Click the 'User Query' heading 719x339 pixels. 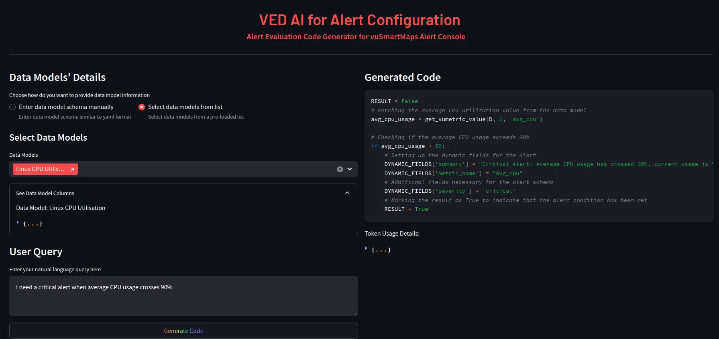[36, 252]
